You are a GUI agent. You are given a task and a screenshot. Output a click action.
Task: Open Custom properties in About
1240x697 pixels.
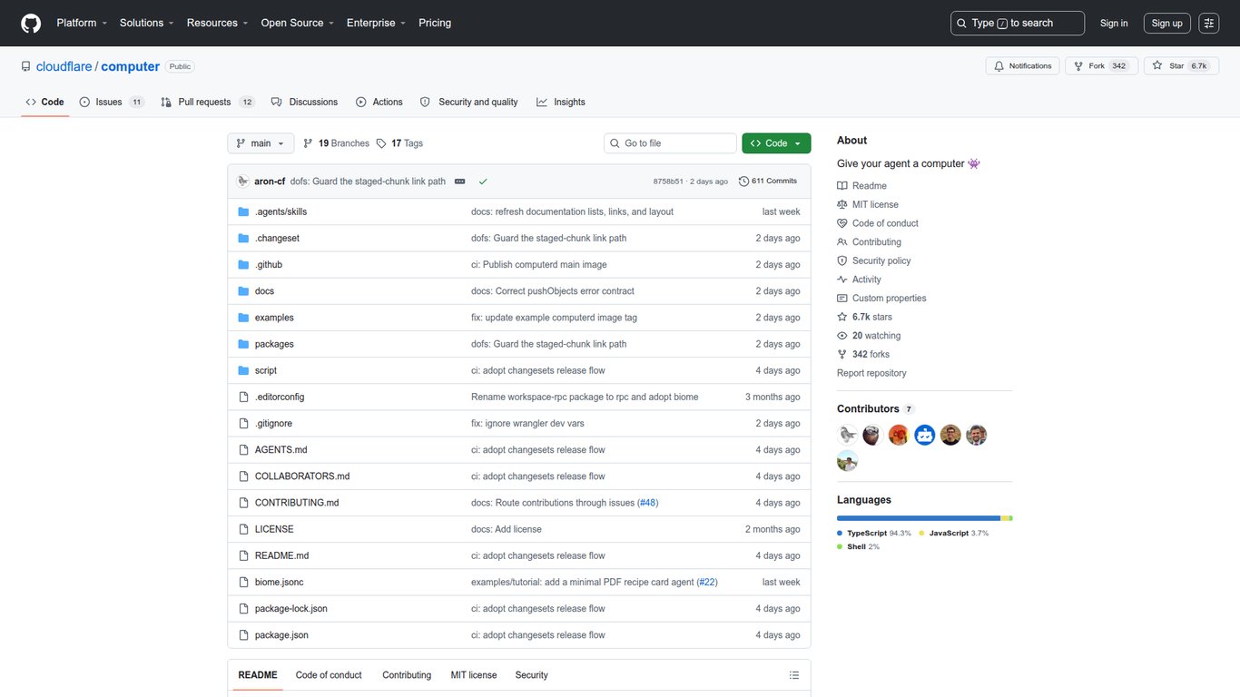[881, 299]
